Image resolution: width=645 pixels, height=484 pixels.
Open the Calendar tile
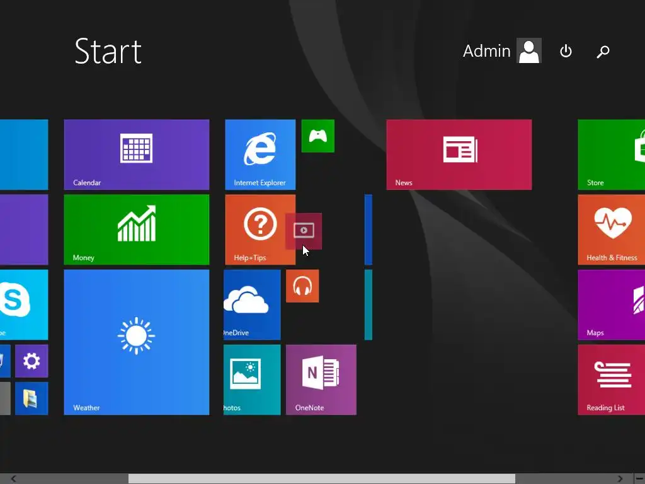(137, 155)
